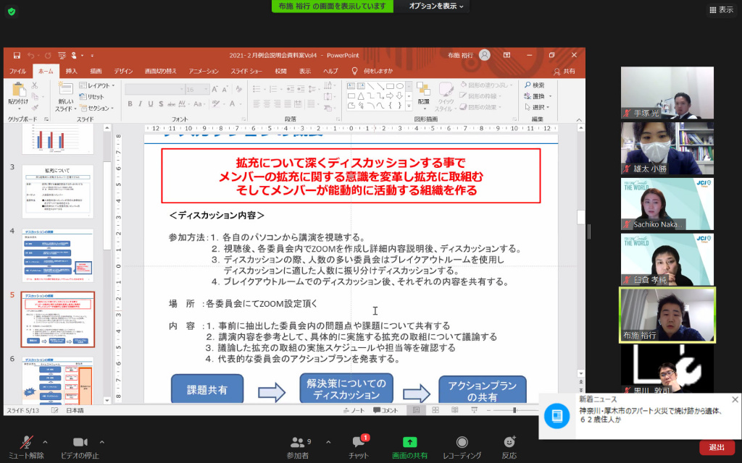Image resolution: width=742 pixels, height=463 pixels.
Task: Open the 'オプションを表示' dropdown
Action: click(x=437, y=6)
